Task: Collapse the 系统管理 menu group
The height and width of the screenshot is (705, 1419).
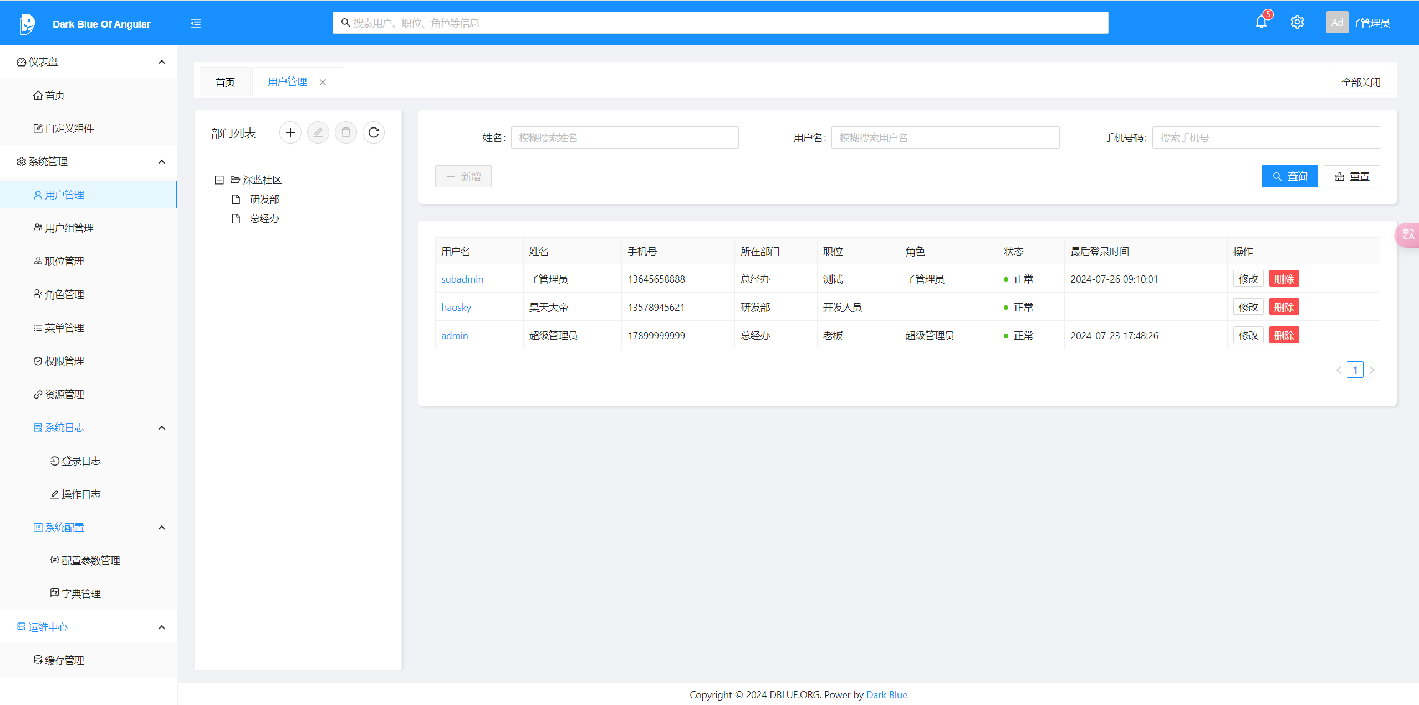Action: 162,161
